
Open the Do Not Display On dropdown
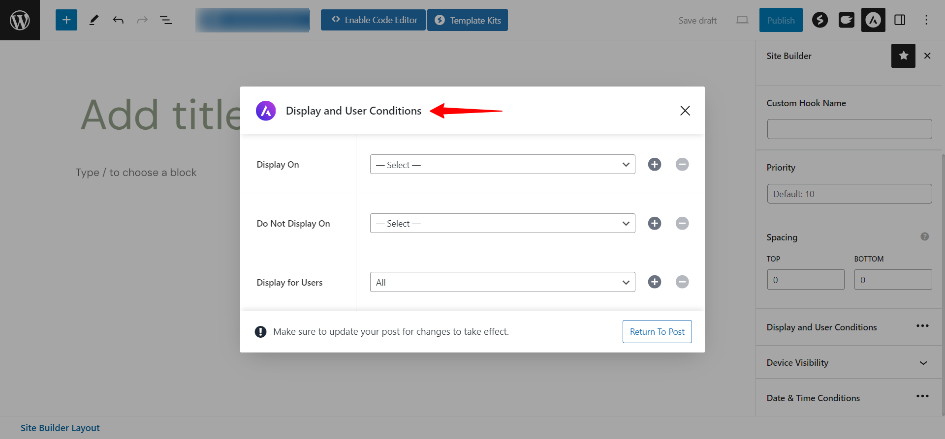[x=503, y=223]
